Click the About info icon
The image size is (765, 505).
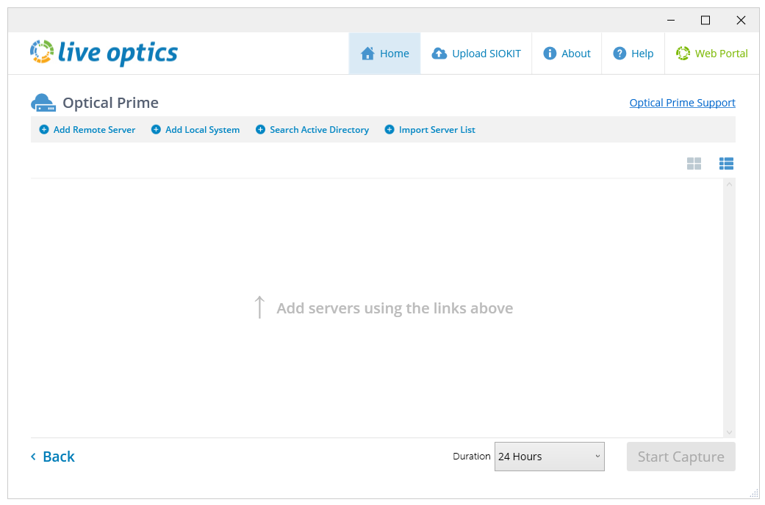[x=549, y=53]
